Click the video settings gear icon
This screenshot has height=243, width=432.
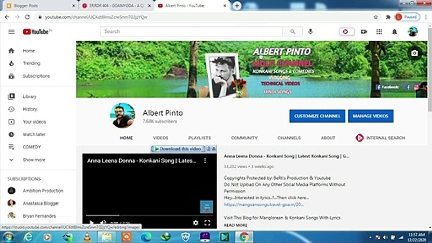click(196, 223)
